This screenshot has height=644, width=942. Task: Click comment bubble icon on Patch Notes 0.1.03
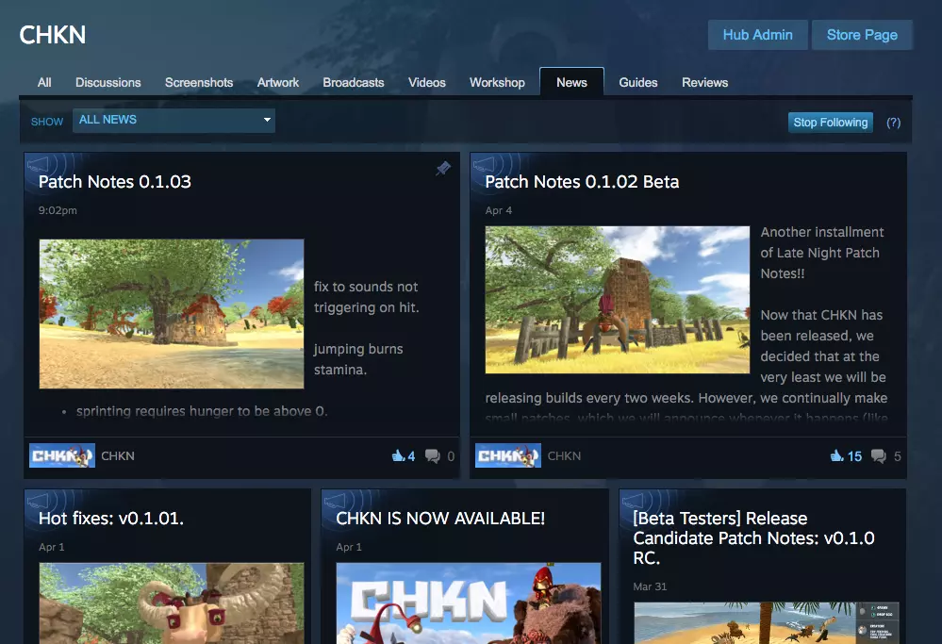[432, 456]
